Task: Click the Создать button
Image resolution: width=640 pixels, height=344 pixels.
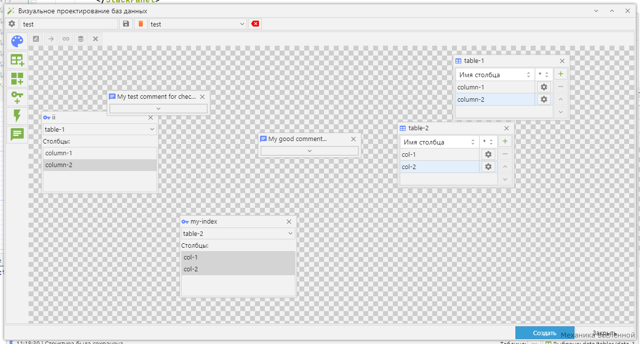Action: click(544, 333)
